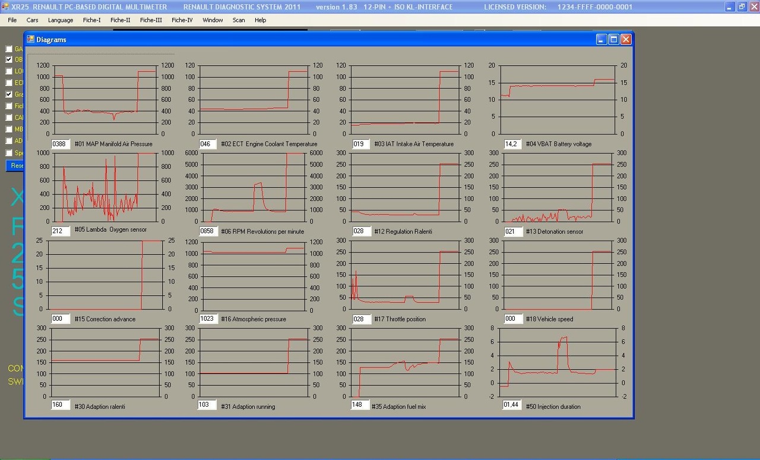Click the '#02 ECT Engine Coolant Temperature' label
The image size is (760, 460).
pos(269,144)
